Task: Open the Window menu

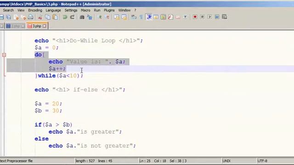Action: pyautogui.click(x=124, y=10)
